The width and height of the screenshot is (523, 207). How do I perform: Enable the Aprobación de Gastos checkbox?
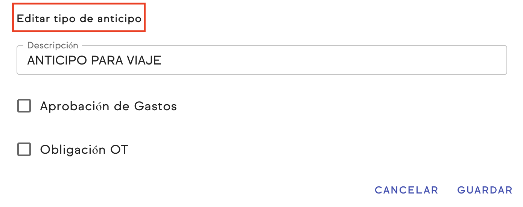[24, 106]
